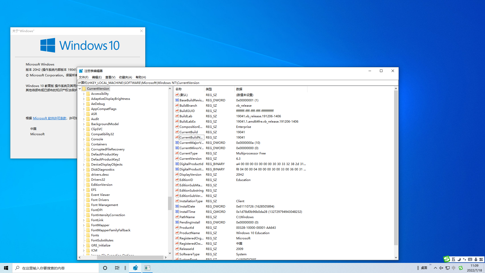Open the Sogou input method tray icon
The image size is (485, 273).
pyautogui.click(x=461, y=268)
